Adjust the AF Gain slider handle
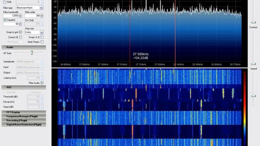The image size is (260, 146). pos(32,53)
